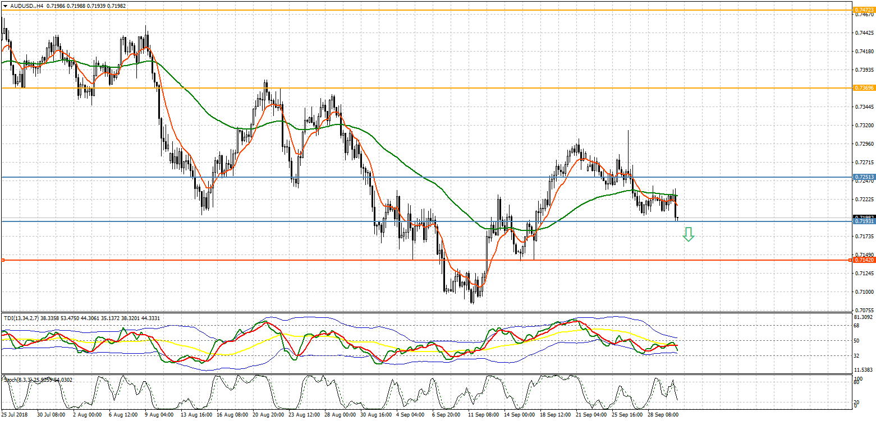Click the 0.71931 blue price tag
Screen dimensions: 876x421
pos(864,221)
